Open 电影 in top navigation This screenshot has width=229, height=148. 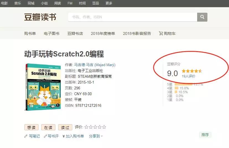tap(4, 3)
